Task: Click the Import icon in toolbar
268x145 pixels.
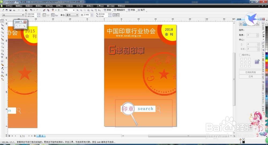Action: pyautogui.click(x=44, y=10)
